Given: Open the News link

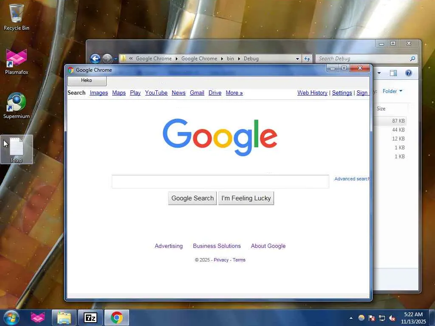Looking at the screenshot, I should point(178,93).
